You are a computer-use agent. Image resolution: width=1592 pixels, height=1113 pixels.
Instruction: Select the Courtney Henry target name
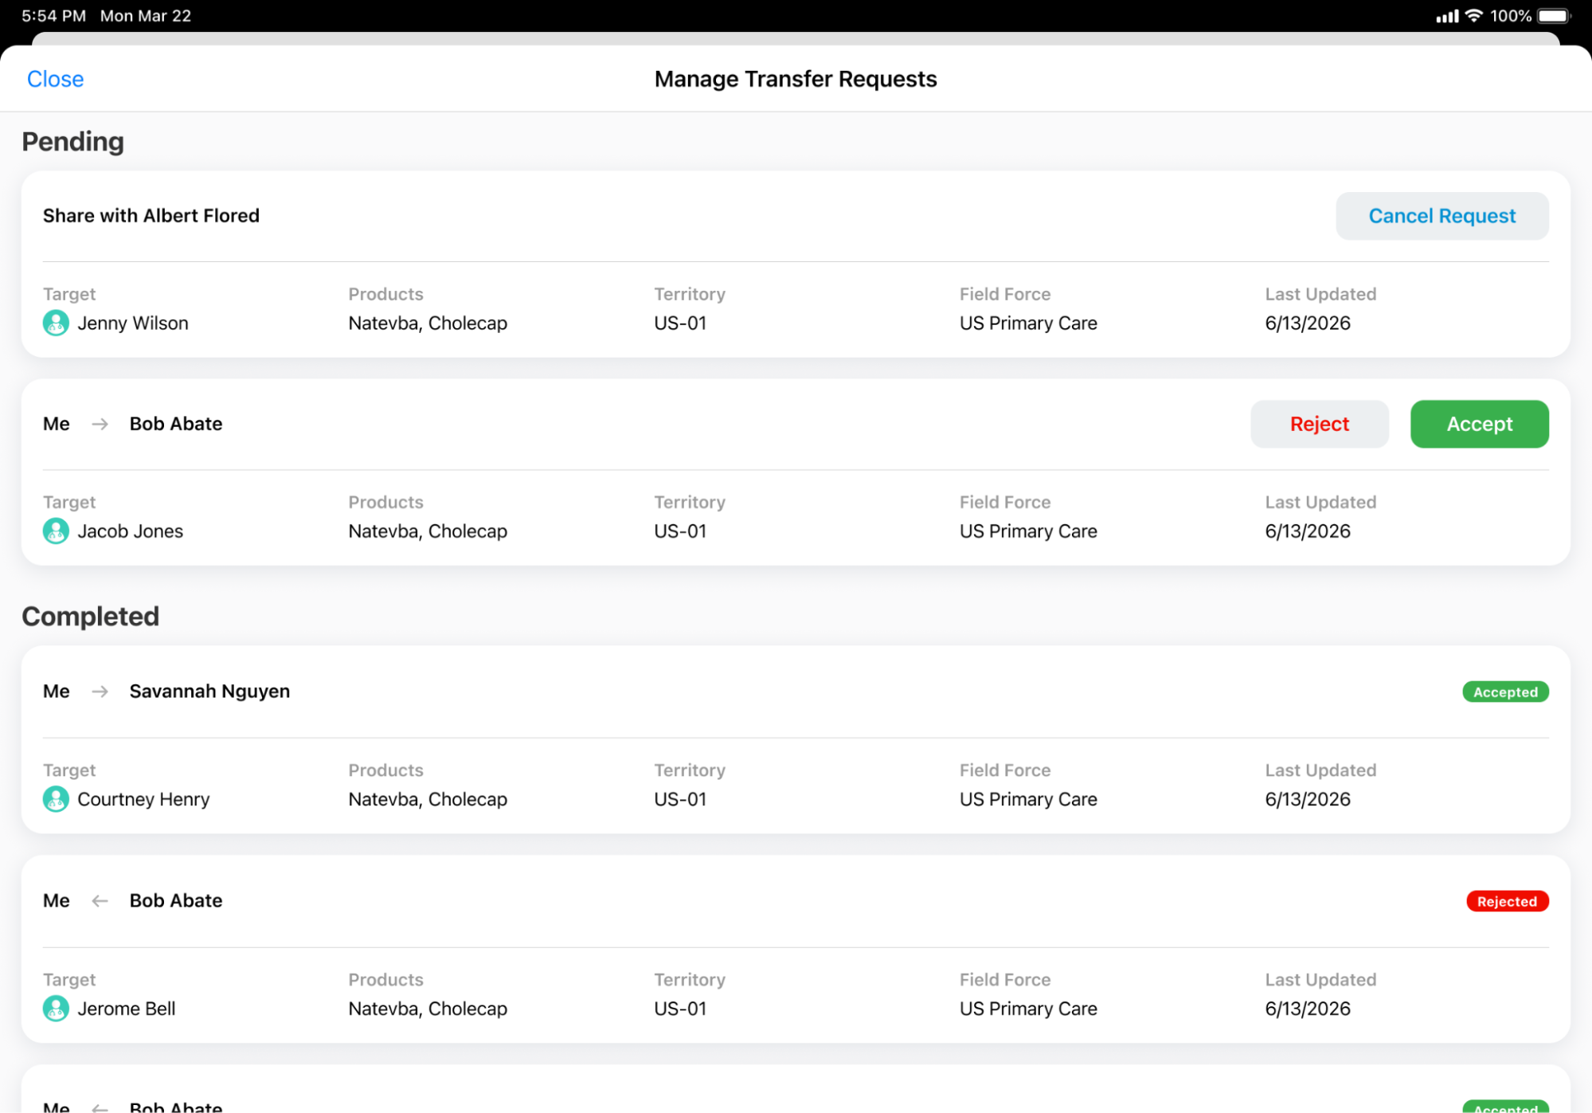[143, 798]
